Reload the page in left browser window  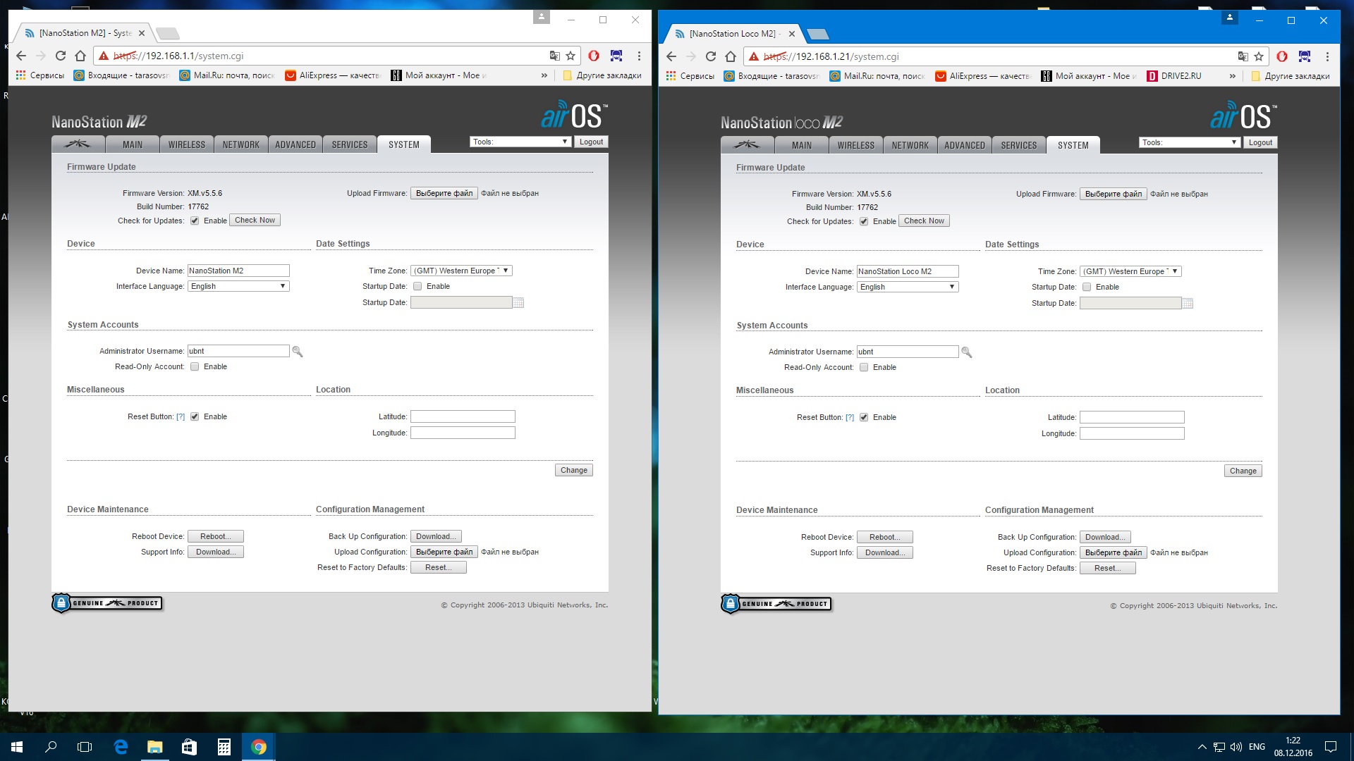coord(61,56)
